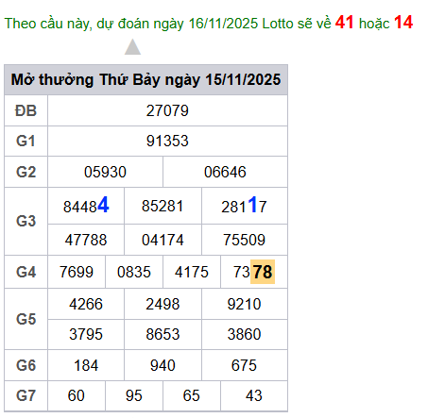Click the G3 result 85281

(x=163, y=207)
